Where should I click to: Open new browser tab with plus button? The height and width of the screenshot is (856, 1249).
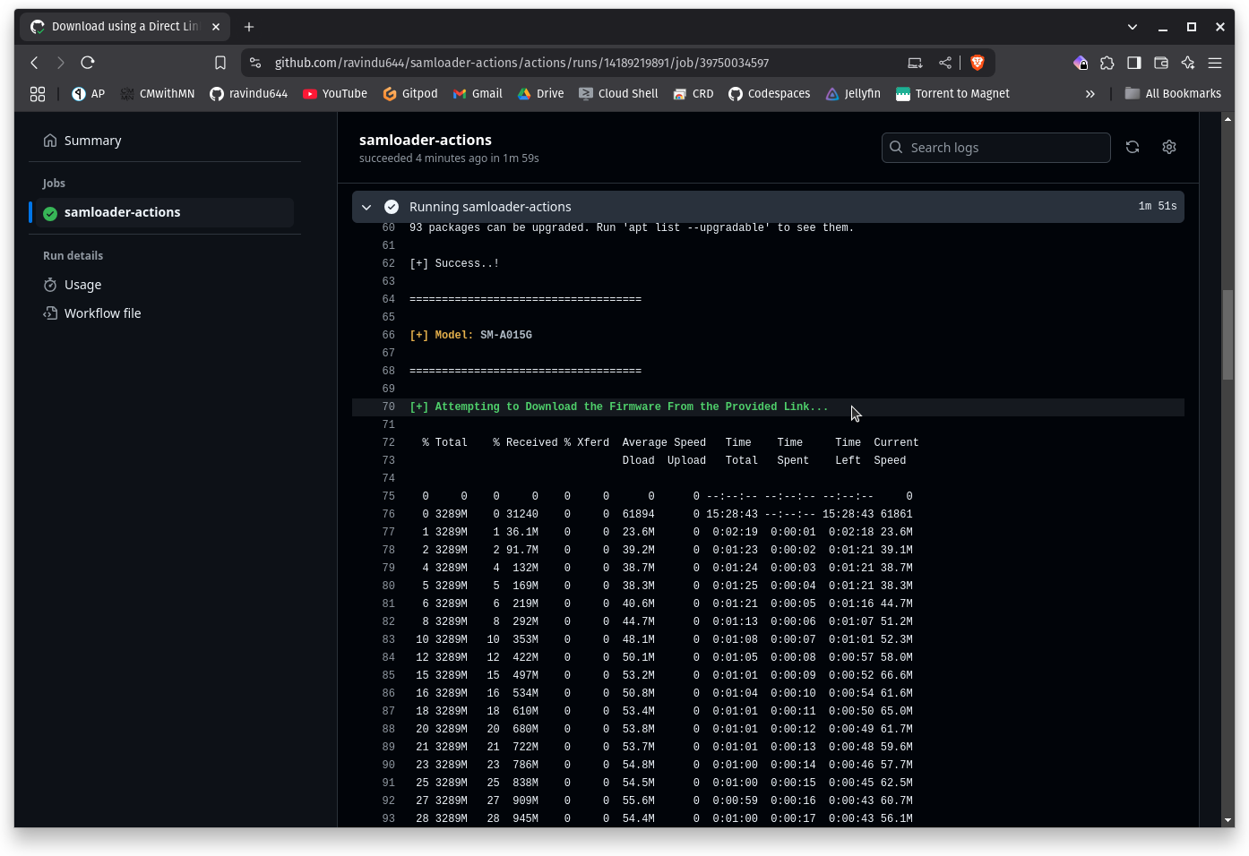pos(249,27)
